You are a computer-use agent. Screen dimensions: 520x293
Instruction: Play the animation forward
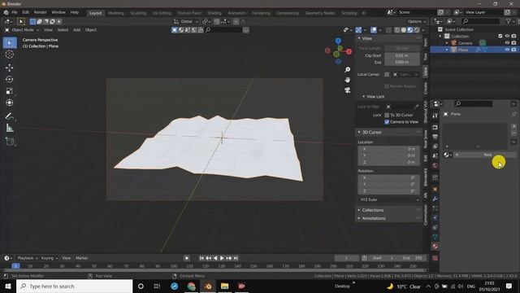pos(222,258)
